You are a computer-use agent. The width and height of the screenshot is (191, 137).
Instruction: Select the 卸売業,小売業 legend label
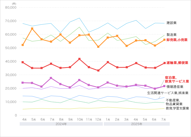[x=177, y=40]
